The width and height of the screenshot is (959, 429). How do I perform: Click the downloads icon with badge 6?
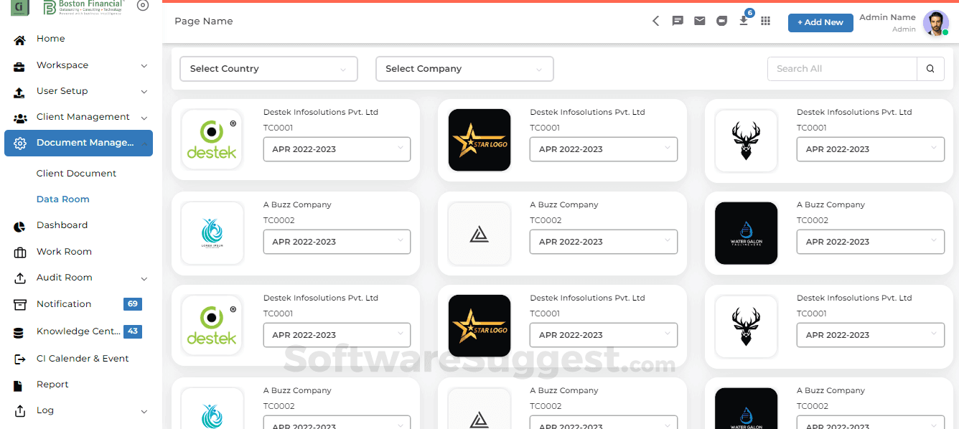pyautogui.click(x=744, y=21)
